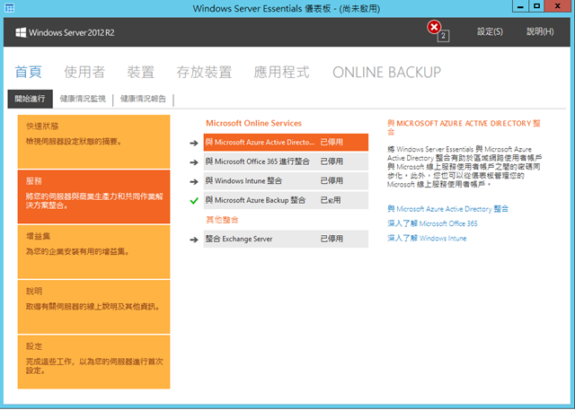Screen dimensions: 575x410
Task: Switch to the 首頁 main tab
Action: pyautogui.click(x=28, y=72)
